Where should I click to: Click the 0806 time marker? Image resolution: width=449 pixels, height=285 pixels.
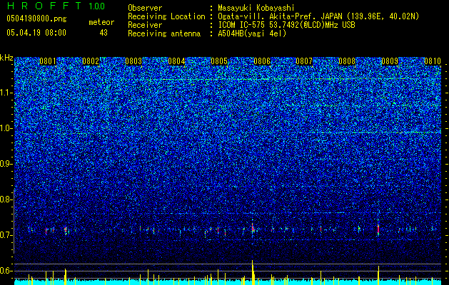click(262, 61)
